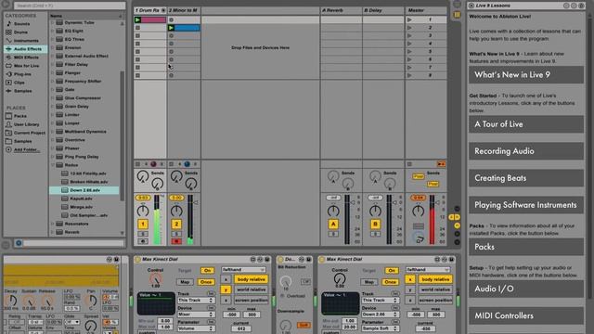Click Ping Pong Delay device icon

(x=59, y=157)
